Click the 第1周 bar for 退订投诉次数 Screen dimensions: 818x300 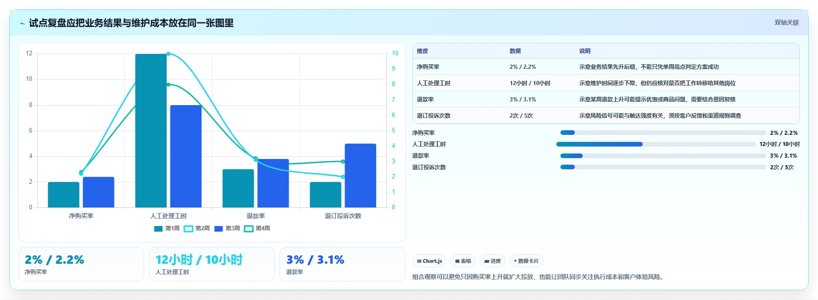click(326, 194)
